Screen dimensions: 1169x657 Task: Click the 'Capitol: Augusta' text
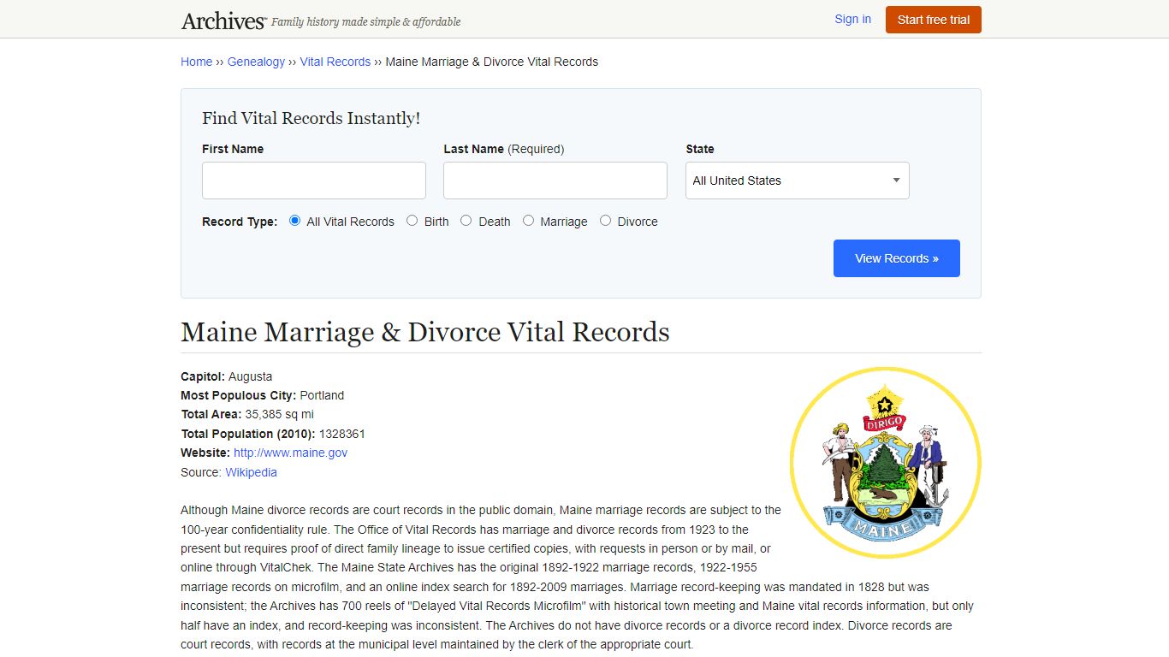click(227, 376)
